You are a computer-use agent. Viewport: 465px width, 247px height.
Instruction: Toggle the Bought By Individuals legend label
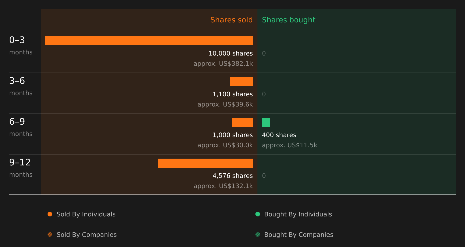coord(298,214)
